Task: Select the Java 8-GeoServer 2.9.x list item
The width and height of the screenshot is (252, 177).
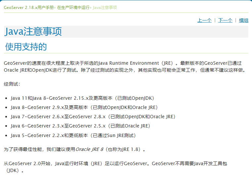Action: [84, 107]
